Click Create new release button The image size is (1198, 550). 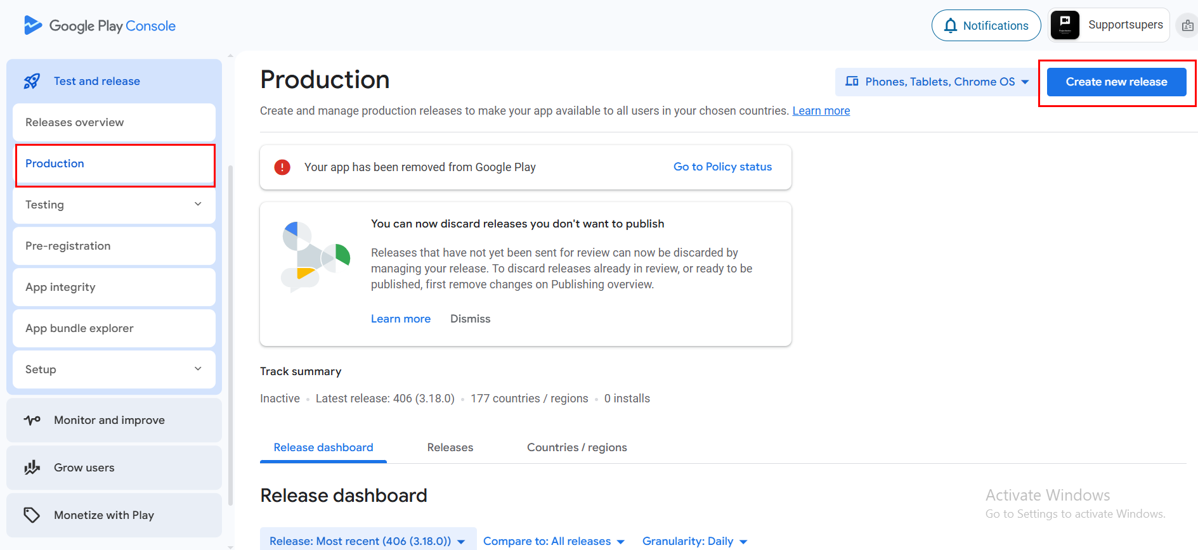click(1116, 82)
